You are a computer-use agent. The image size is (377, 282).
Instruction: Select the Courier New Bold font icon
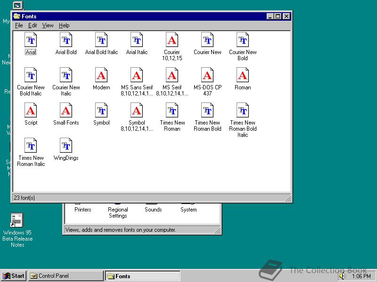[x=243, y=40]
